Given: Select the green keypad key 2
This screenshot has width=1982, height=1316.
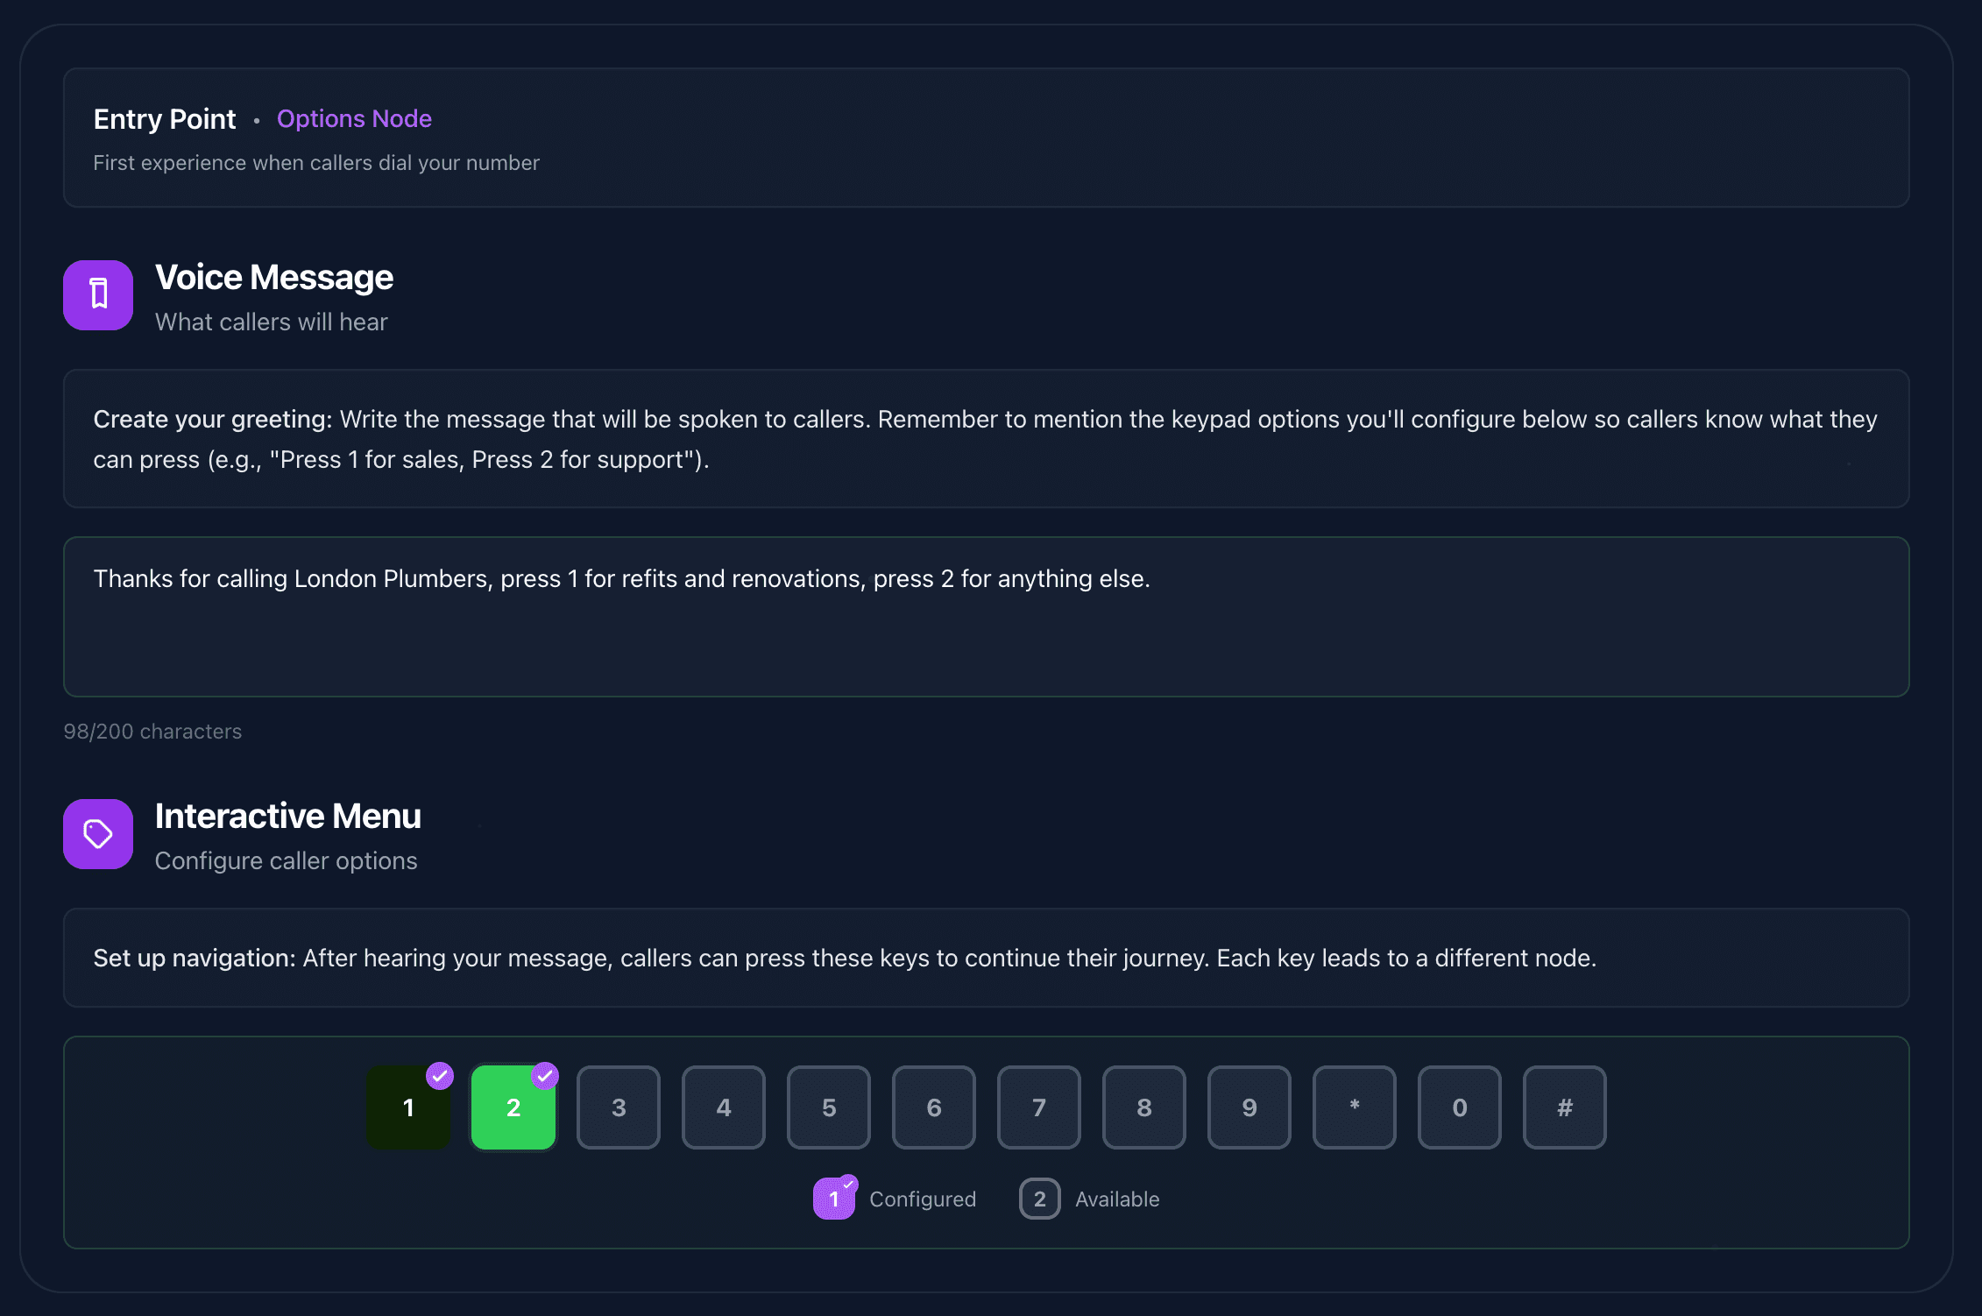Looking at the screenshot, I should (513, 1108).
